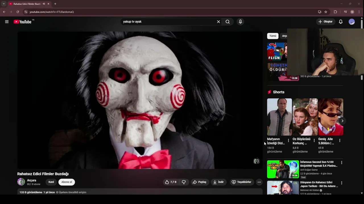Open the browser three-dot menu
The height and width of the screenshot is (204, 364).
[x=359, y=12]
